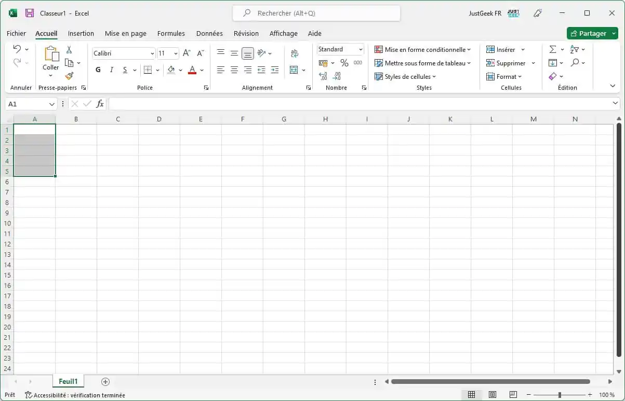625x401 pixels.
Task: Center text horizontally
Action: coord(234,70)
